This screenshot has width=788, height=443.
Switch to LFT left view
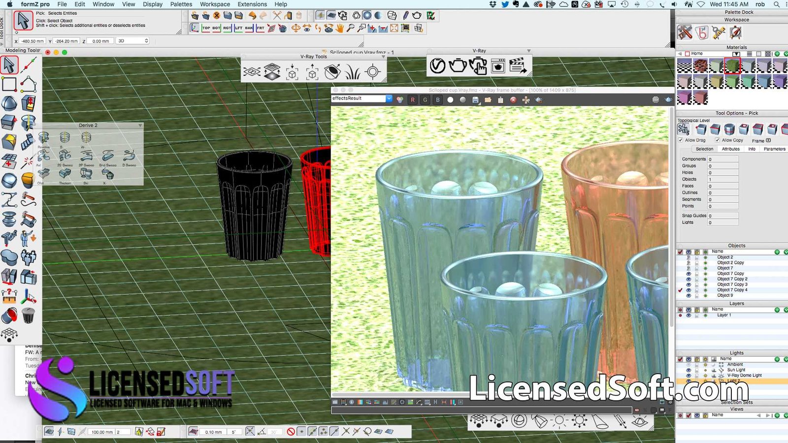[238, 29]
